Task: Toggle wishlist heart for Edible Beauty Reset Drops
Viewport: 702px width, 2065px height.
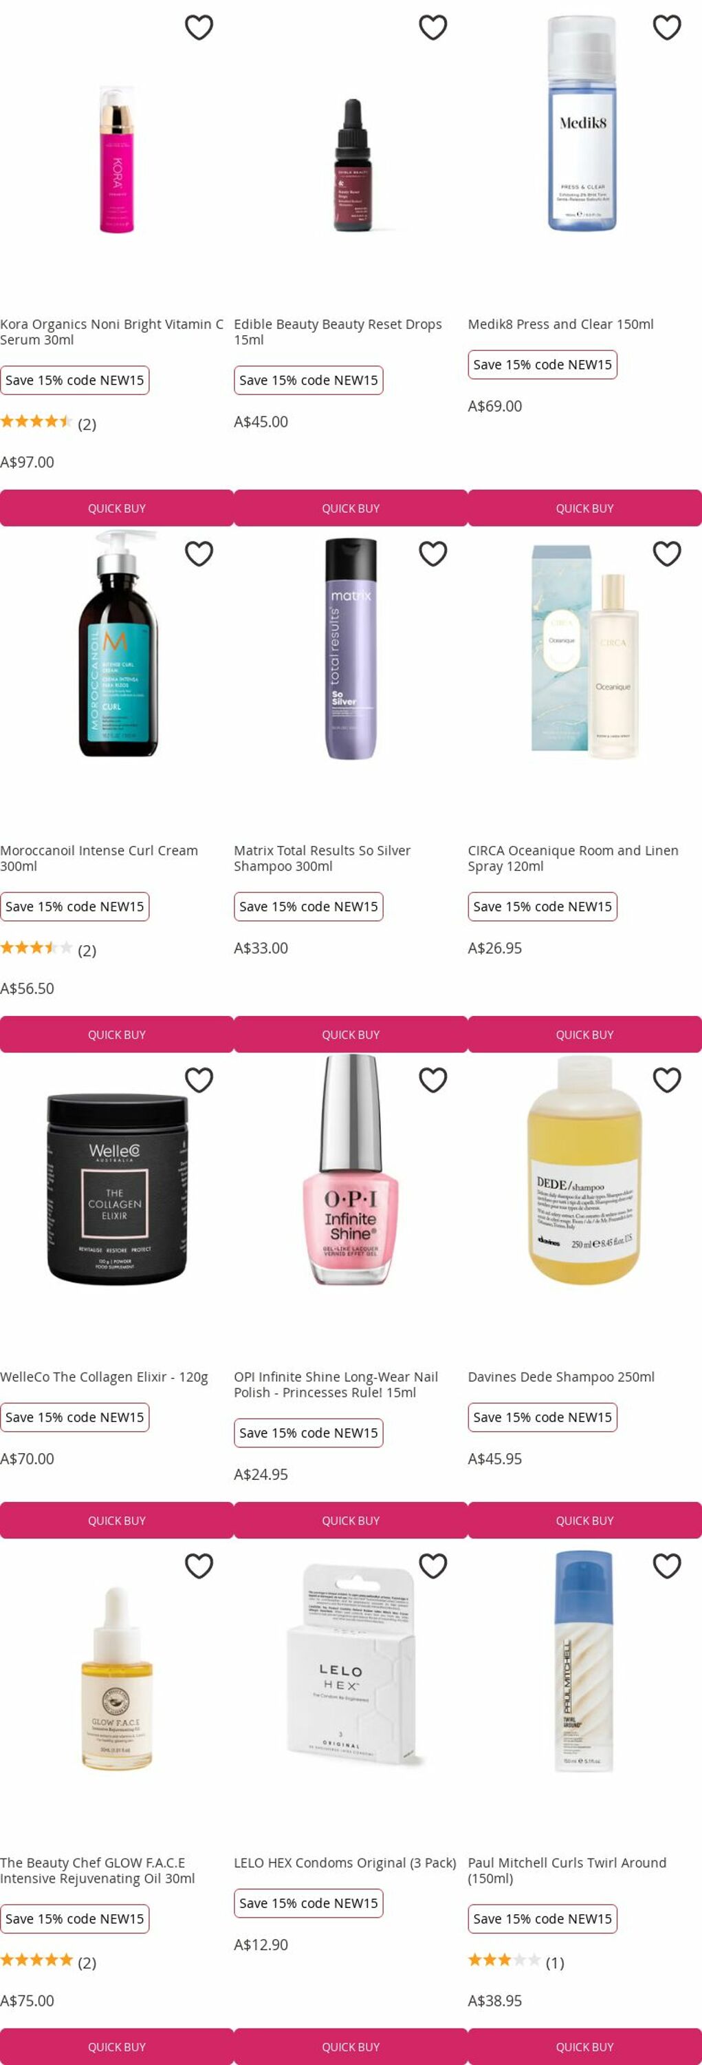Action: click(432, 28)
